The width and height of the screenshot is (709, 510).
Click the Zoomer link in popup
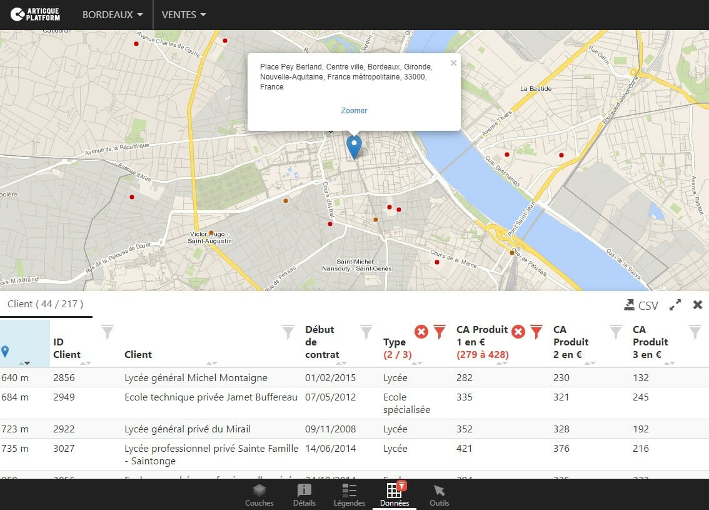pos(354,110)
